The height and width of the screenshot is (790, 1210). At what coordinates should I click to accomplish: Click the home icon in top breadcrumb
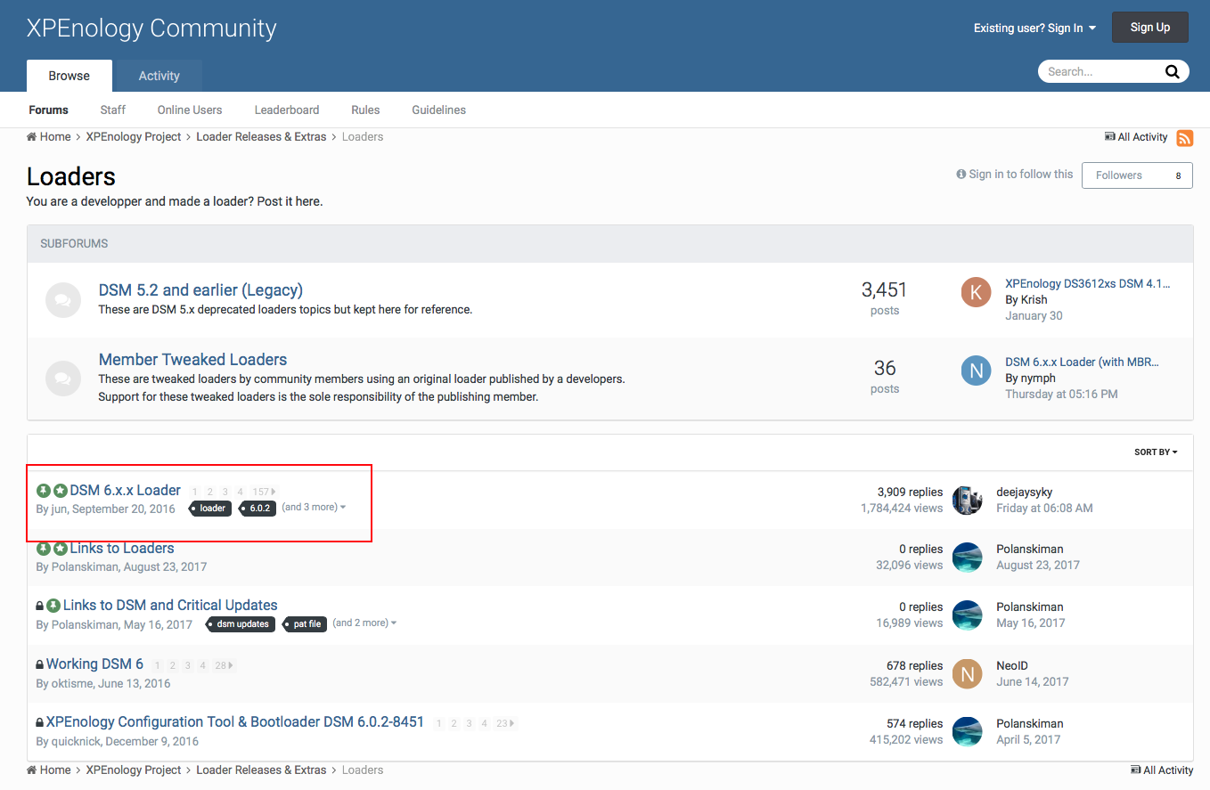point(31,136)
